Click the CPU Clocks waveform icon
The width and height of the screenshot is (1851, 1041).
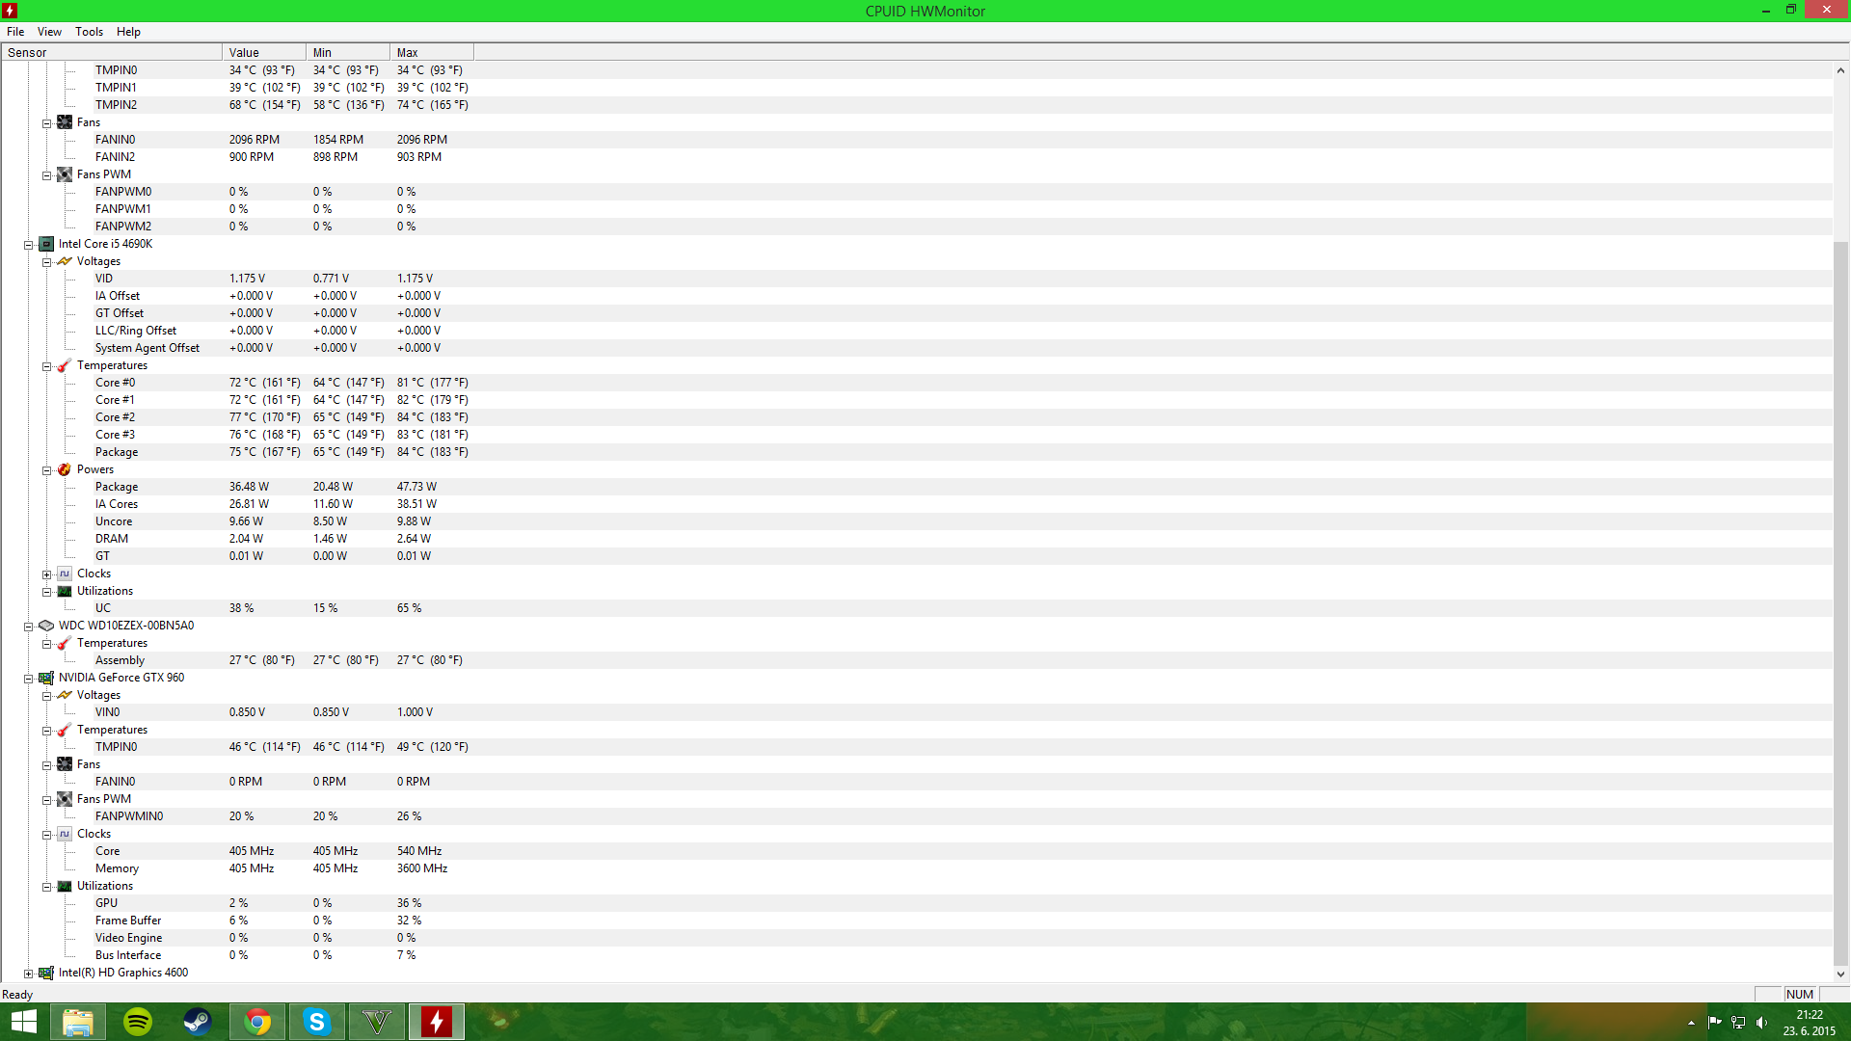pos(65,574)
